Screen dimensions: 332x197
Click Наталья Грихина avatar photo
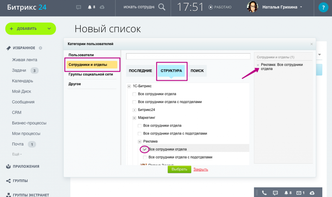click(252, 7)
